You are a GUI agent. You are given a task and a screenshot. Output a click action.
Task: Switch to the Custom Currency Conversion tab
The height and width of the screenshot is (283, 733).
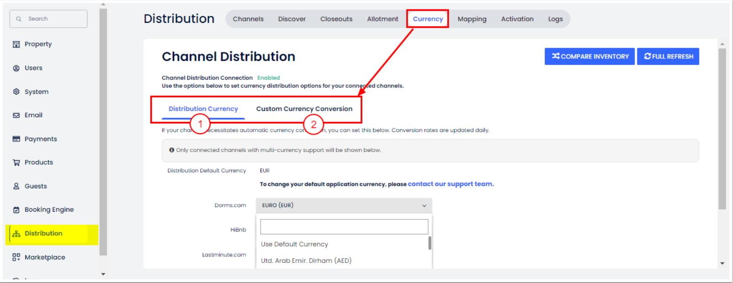coord(304,109)
